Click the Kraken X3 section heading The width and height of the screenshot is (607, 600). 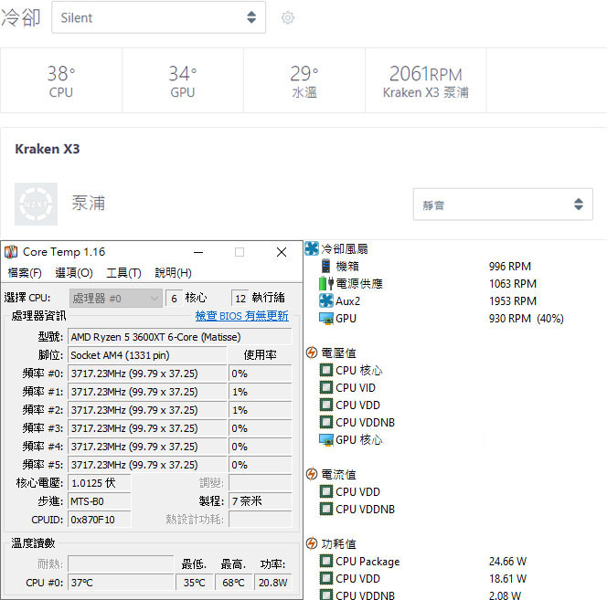[48, 149]
